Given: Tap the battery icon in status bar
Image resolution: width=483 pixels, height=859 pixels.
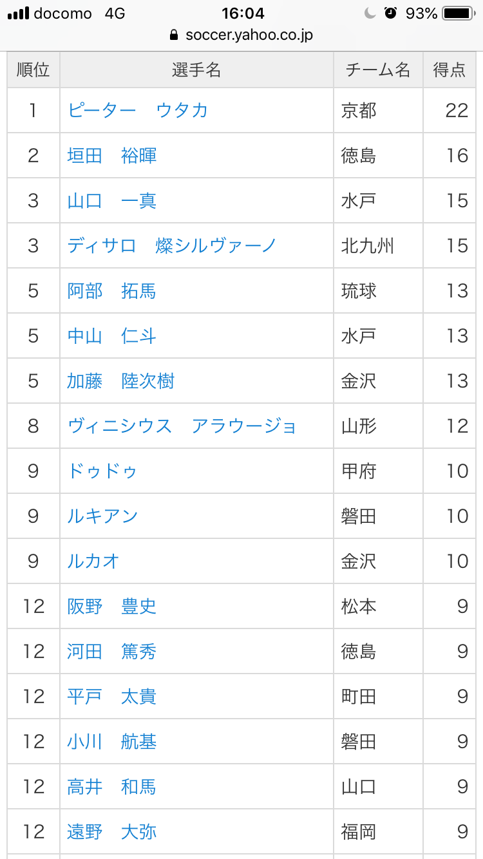Looking at the screenshot, I should pyautogui.click(x=460, y=13).
